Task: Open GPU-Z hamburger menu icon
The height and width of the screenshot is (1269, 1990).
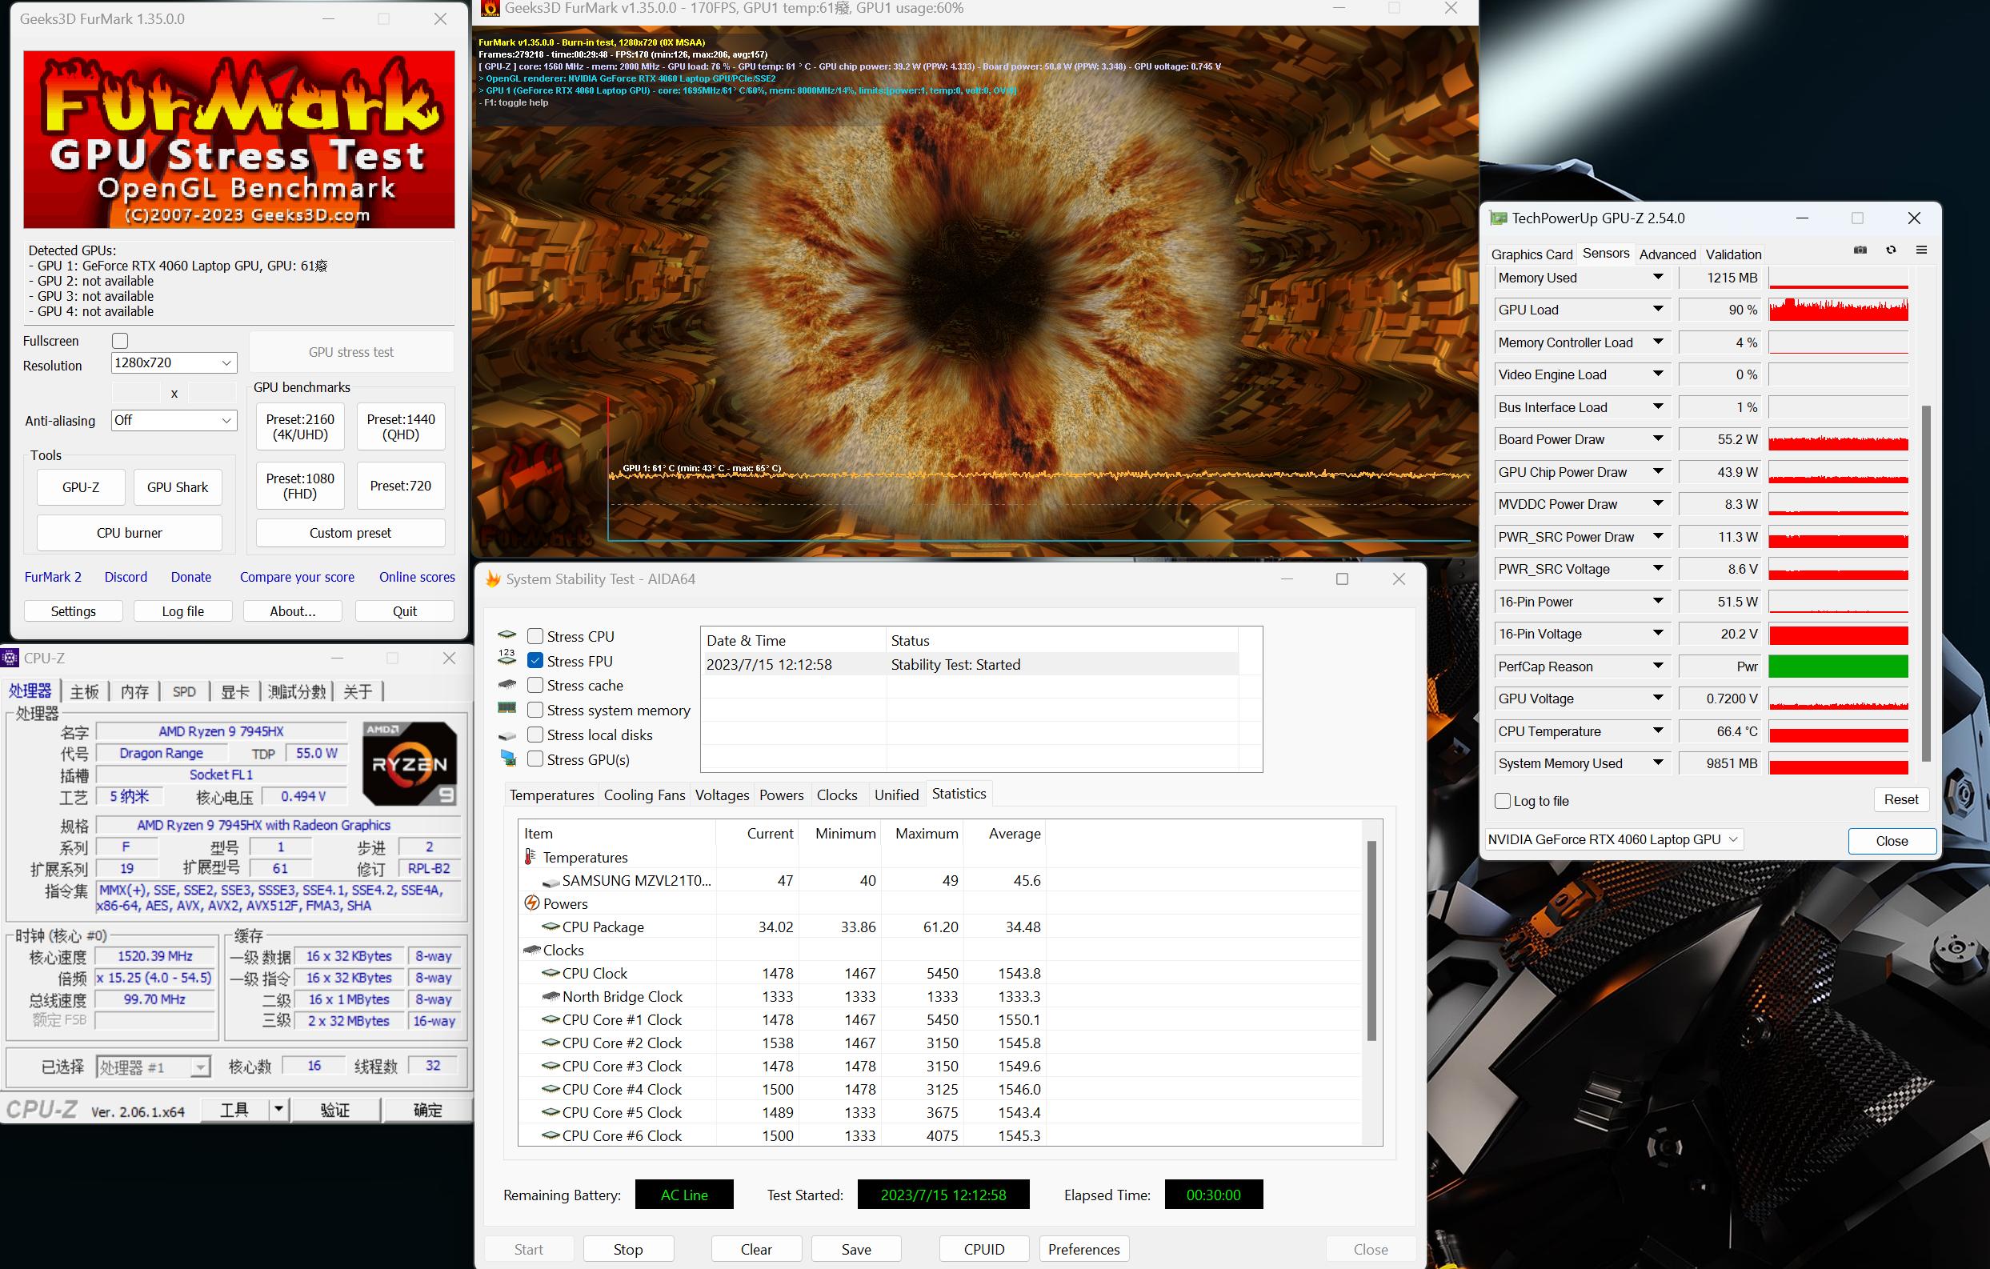Action: click(1921, 250)
